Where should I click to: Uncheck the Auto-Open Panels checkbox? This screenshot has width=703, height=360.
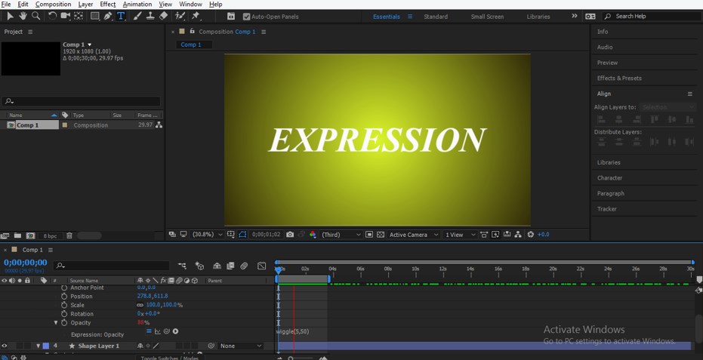click(246, 17)
